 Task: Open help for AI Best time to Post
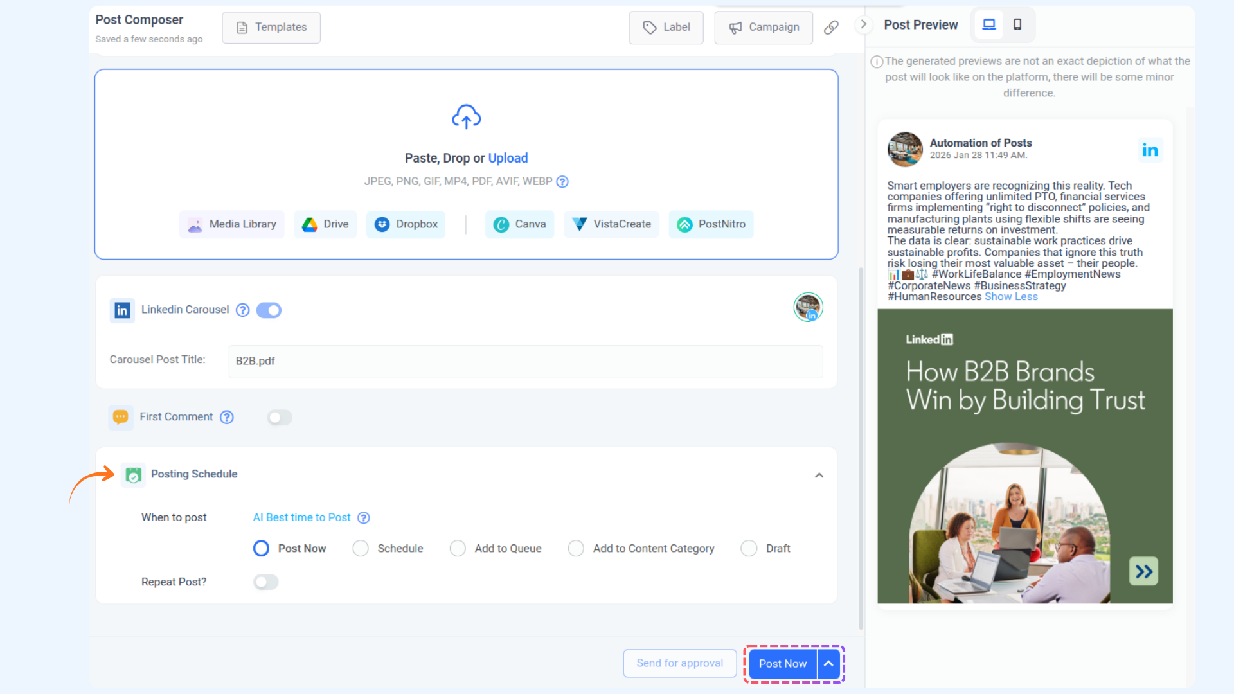tap(364, 518)
